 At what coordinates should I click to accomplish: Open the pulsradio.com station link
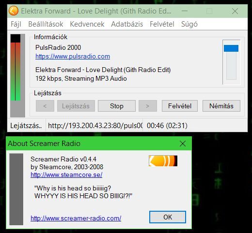click(73, 56)
